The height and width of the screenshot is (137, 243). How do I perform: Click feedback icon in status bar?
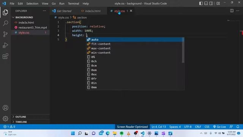tap(231, 127)
